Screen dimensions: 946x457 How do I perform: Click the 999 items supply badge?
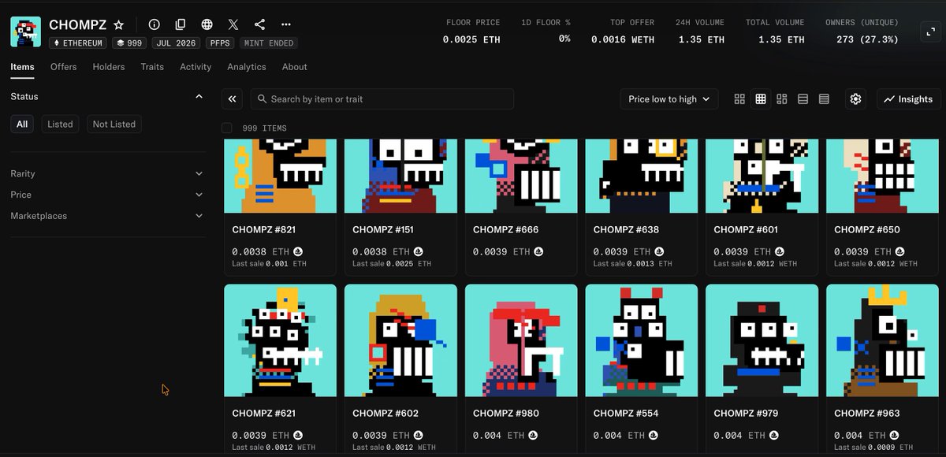pyautogui.click(x=129, y=43)
